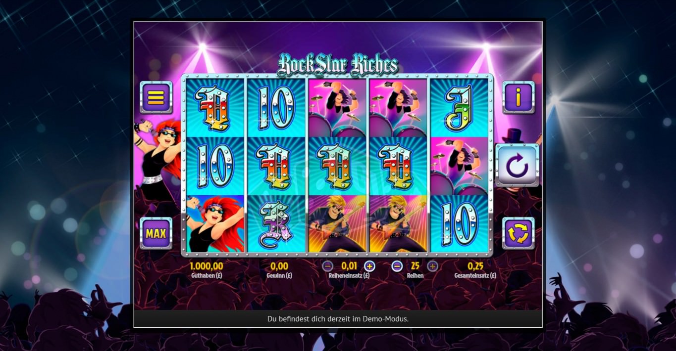Open the info paytable button
This screenshot has width=676, height=351.
[519, 97]
